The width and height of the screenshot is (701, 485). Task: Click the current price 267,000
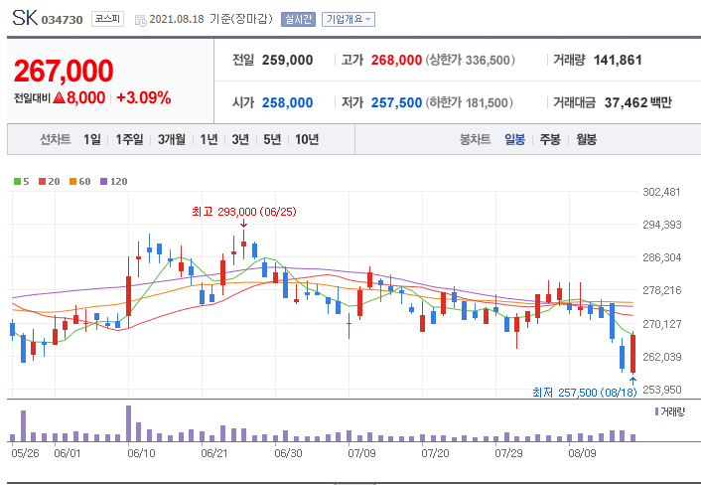pos(64,71)
